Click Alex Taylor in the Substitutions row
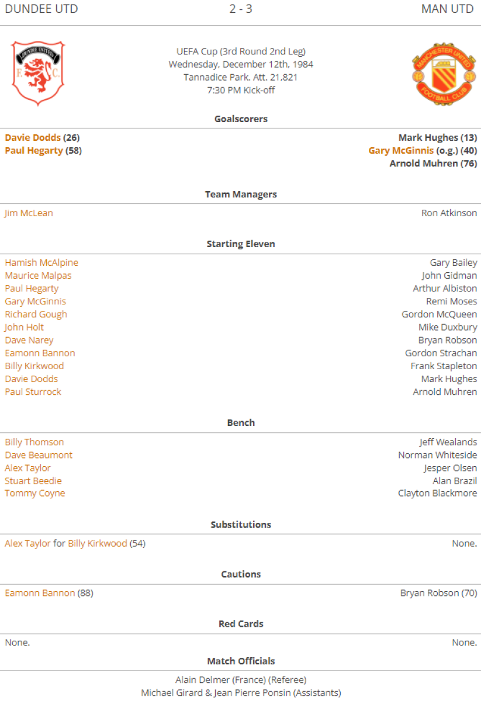481x701 pixels. click(x=27, y=543)
